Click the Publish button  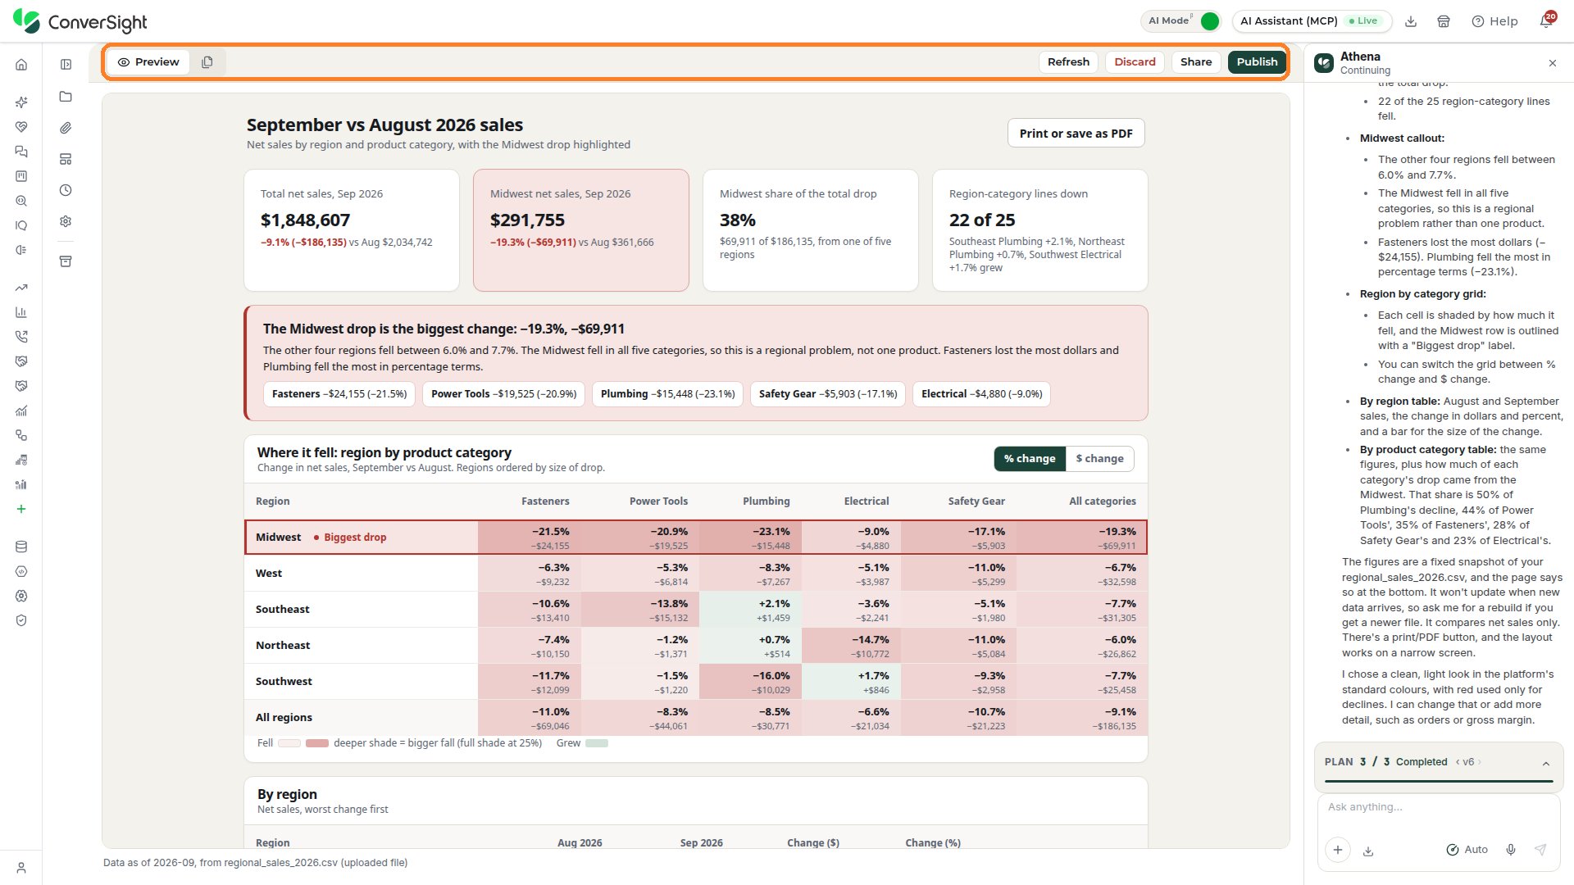click(x=1257, y=62)
